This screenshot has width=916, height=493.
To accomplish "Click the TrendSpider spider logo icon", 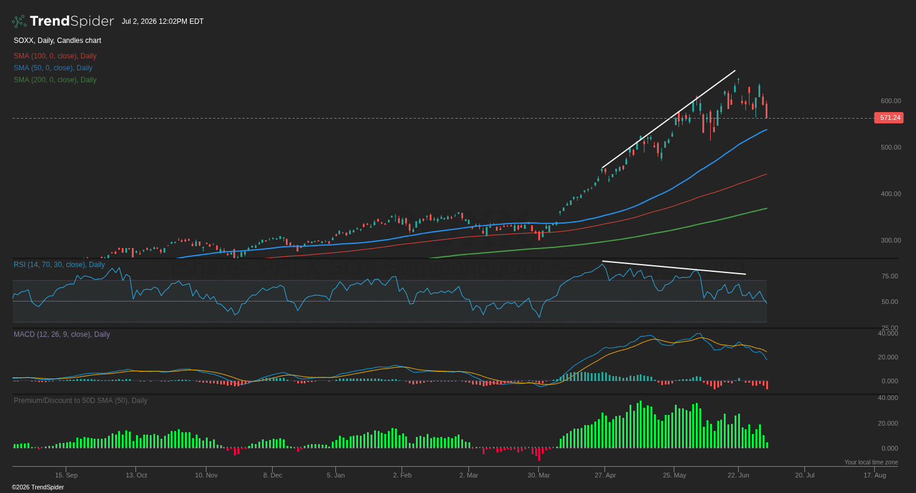I will [x=19, y=21].
